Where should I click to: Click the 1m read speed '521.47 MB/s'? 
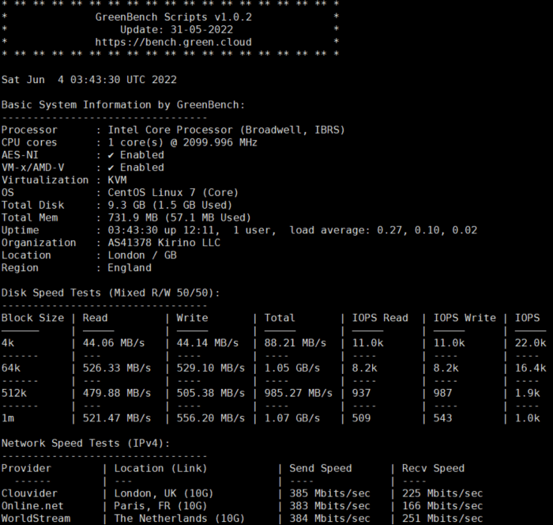coord(117,418)
